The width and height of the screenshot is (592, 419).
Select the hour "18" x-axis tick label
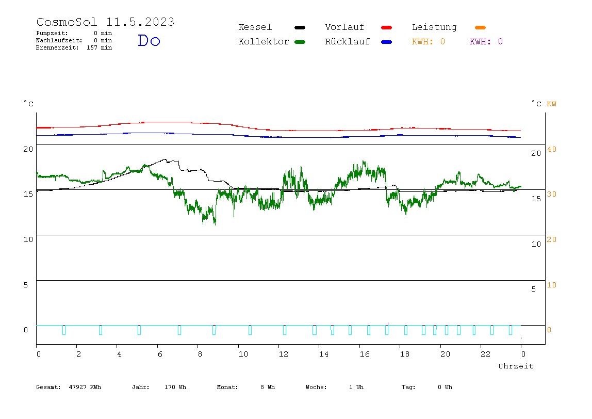pos(405,354)
